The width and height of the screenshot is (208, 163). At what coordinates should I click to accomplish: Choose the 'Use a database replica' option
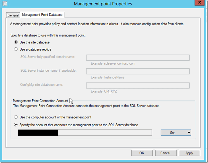coord(16,50)
